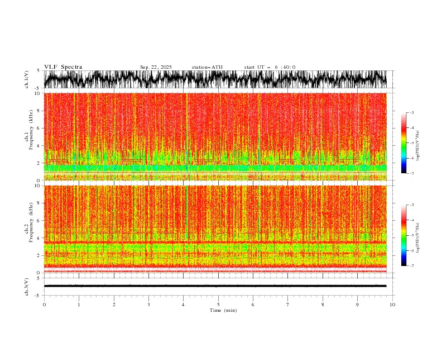The width and height of the screenshot is (442, 342).
Task: Click the "start UT = 6 :40: 0" text
Action: coord(270,67)
